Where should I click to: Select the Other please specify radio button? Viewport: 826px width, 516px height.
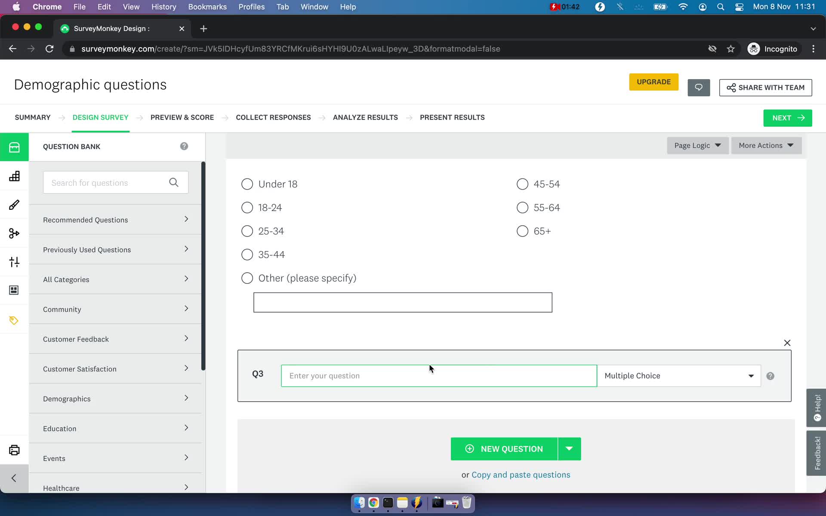coord(248,278)
